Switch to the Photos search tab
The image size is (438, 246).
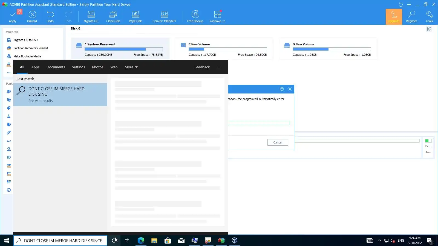98,67
